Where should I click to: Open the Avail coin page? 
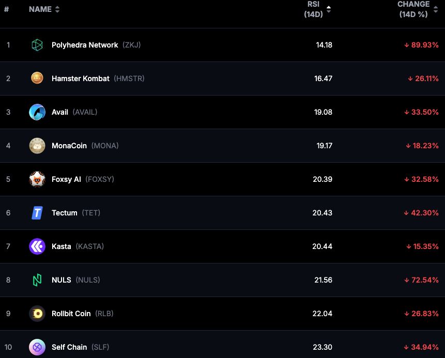pyautogui.click(x=60, y=112)
